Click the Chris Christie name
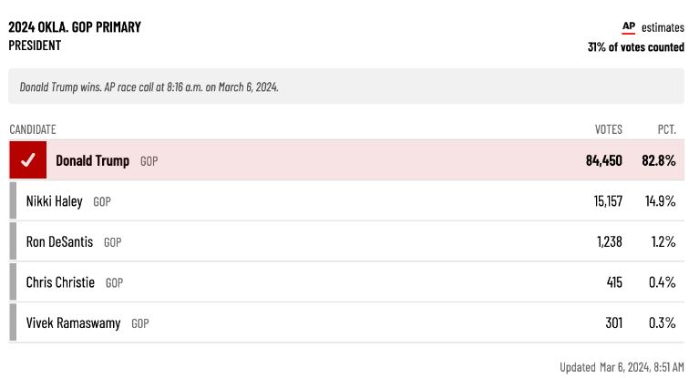Image resolution: width=689 pixels, height=378 pixels. 60,282
